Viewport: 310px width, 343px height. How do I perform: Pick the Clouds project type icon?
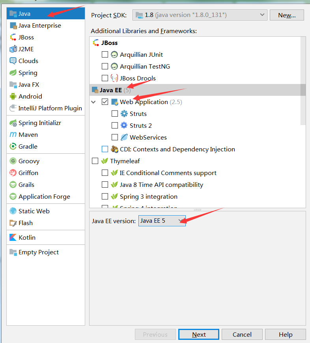pos(13,61)
